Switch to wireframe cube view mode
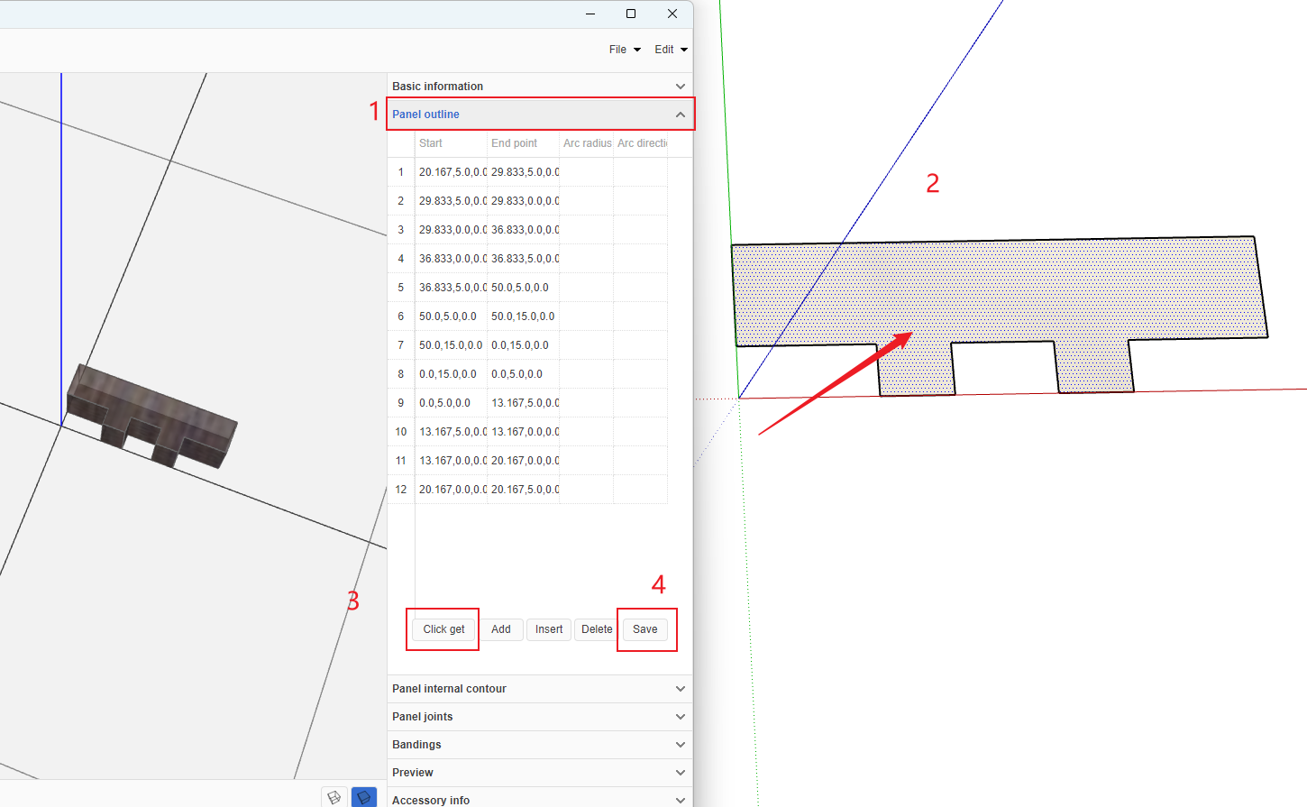Screen dimensions: 1307x807 pos(334,797)
